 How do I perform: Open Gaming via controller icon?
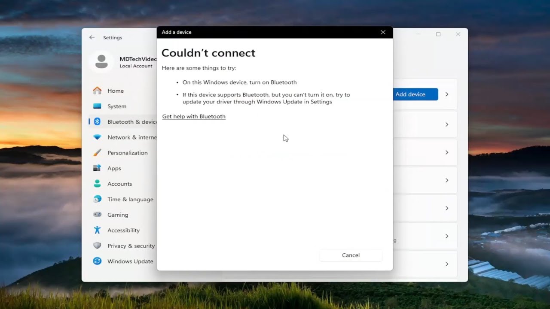pos(98,215)
